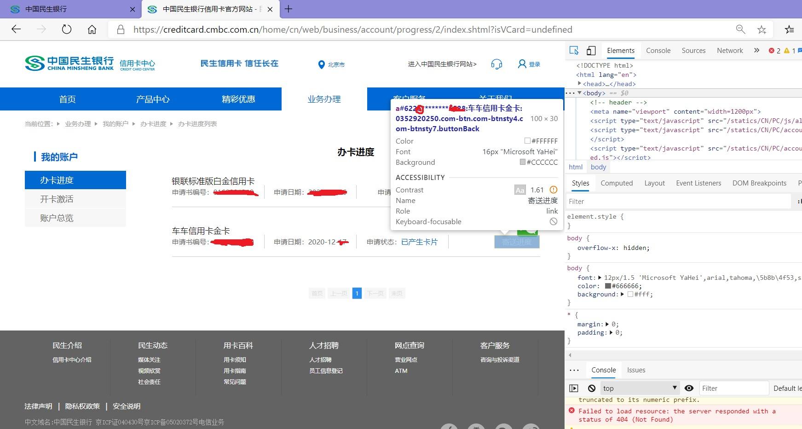The width and height of the screenshot is (802, 429).
Task: Open the console drawer three-dot menu
Action: pyautogui.click(x=574, y=370)
